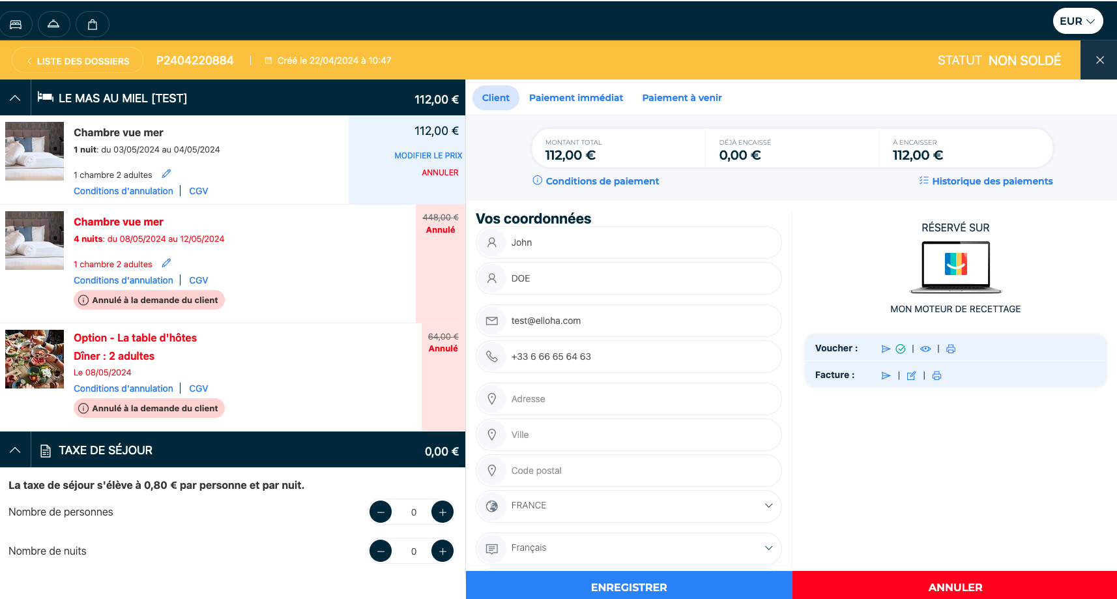Switch to the Paiement à venir tab
Image resolution: width=1117 pixels, height=599 pixels.
pos(682,98)
